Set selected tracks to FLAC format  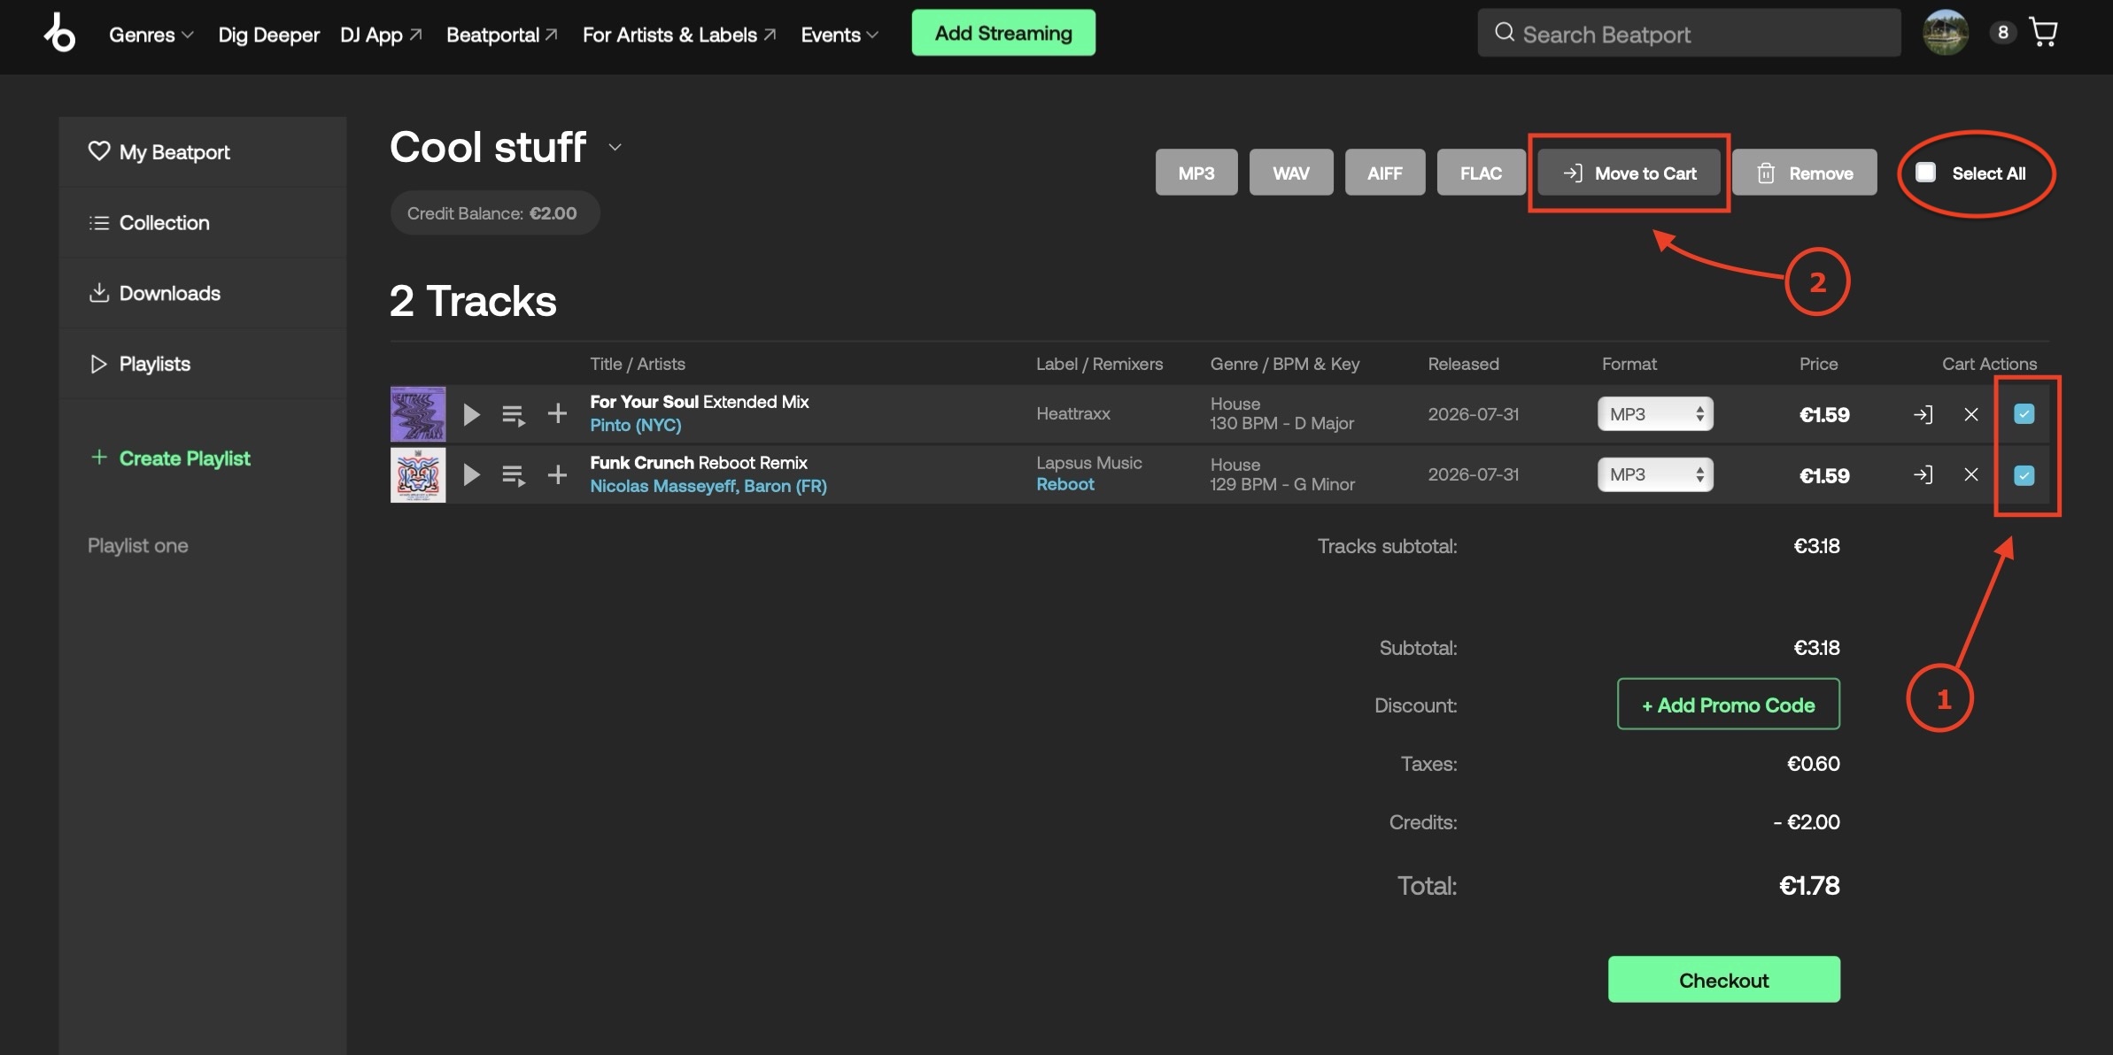coord(1481,173)
